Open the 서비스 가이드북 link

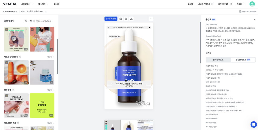click(x=206, y=4)
